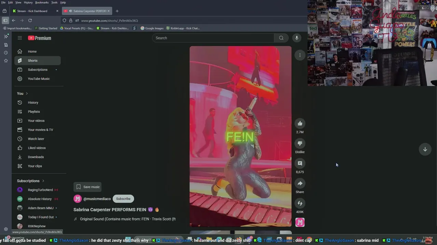Open the @musicmediaco channel link
The height and width of the screenshot is (245, 437).
click(x=97, y=199)
